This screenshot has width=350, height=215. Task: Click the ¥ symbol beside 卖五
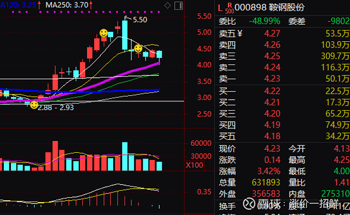[x=240, y=33]
